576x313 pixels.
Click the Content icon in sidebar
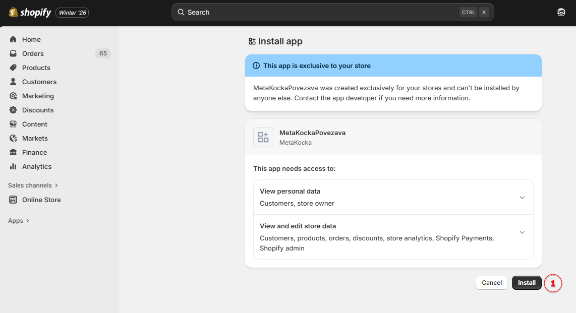(x=13, y=124)
